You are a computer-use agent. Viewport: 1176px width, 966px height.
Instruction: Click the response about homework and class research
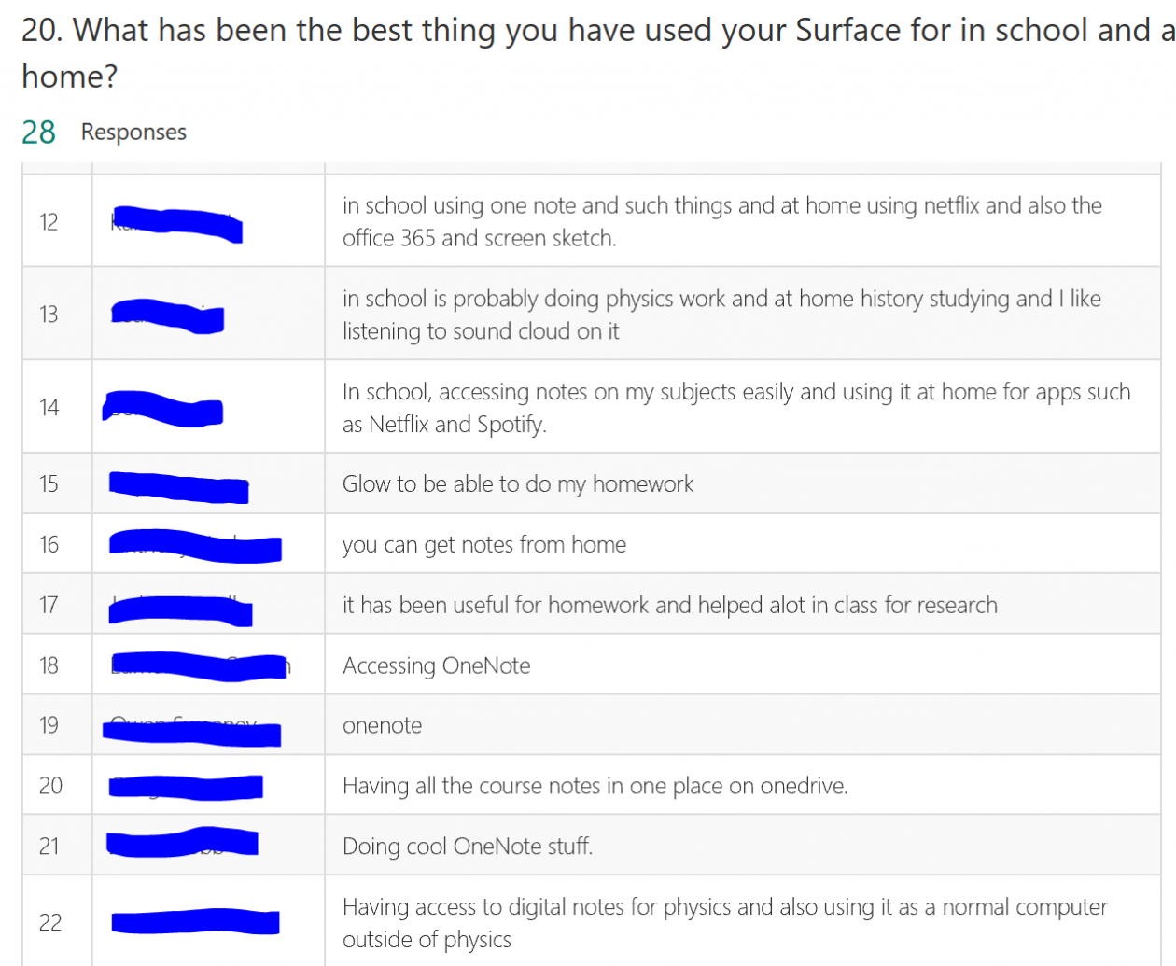click(x=669, y=605)
